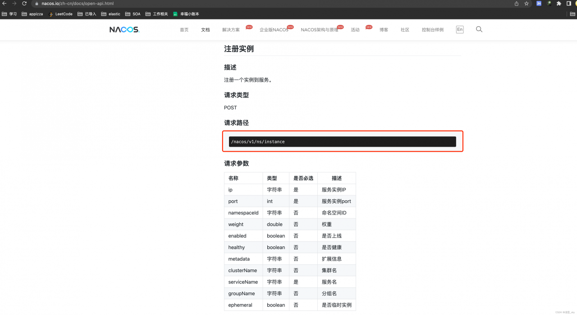The image size is (577, 315).
Task: Click the double type cell
Action: [276, 224]
